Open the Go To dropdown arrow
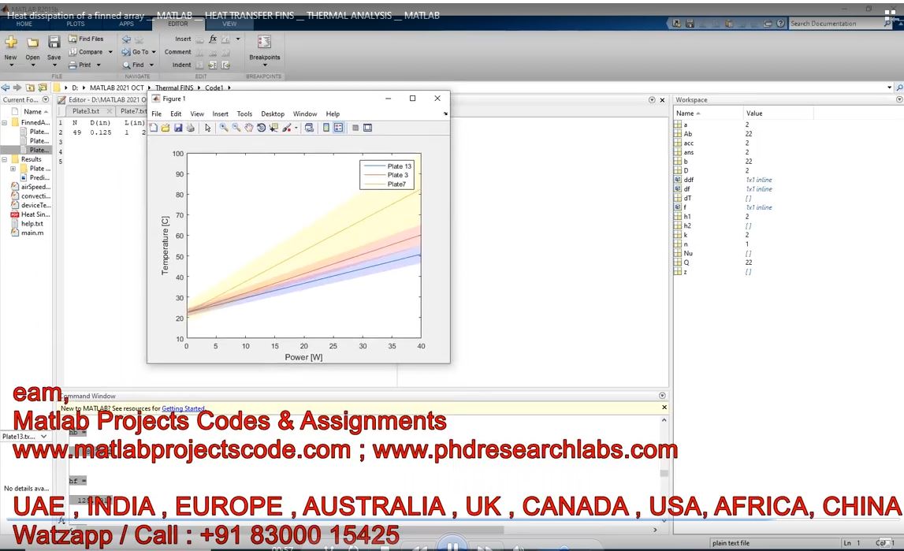904x551 pixels. click(x=154, y=52)
